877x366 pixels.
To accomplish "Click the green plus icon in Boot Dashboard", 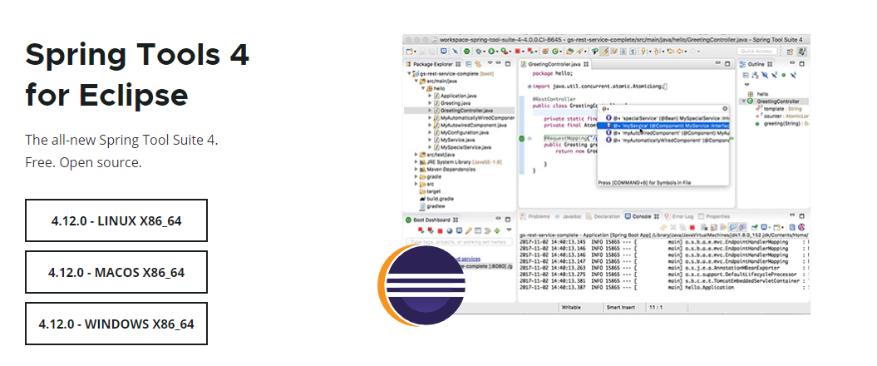I will coord(496,230).
